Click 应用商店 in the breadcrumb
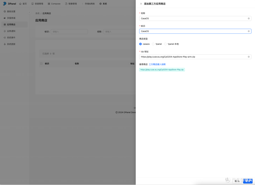This screenshot has height=185, width=255. click(x=47, y=13)
